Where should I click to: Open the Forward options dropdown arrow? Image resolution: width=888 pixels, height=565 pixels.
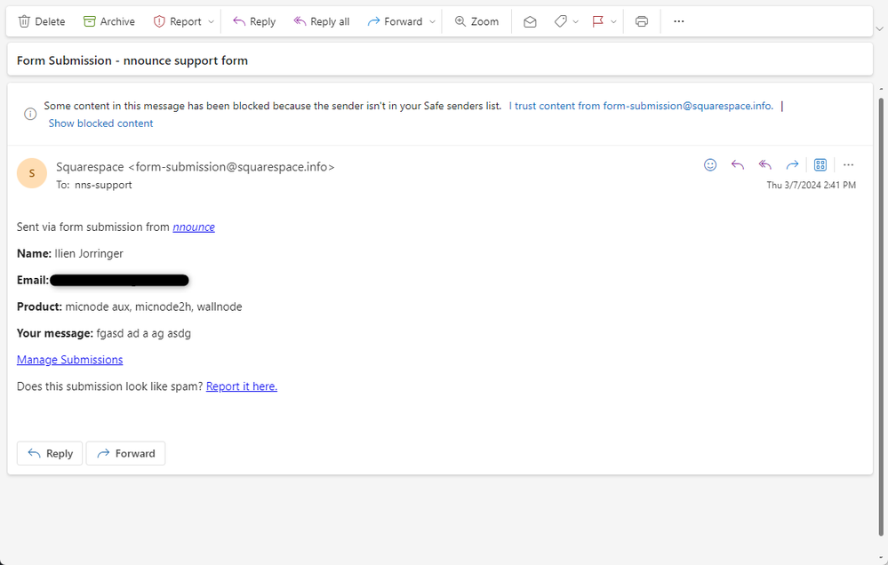pyautogui.click(x=433, y=21)
